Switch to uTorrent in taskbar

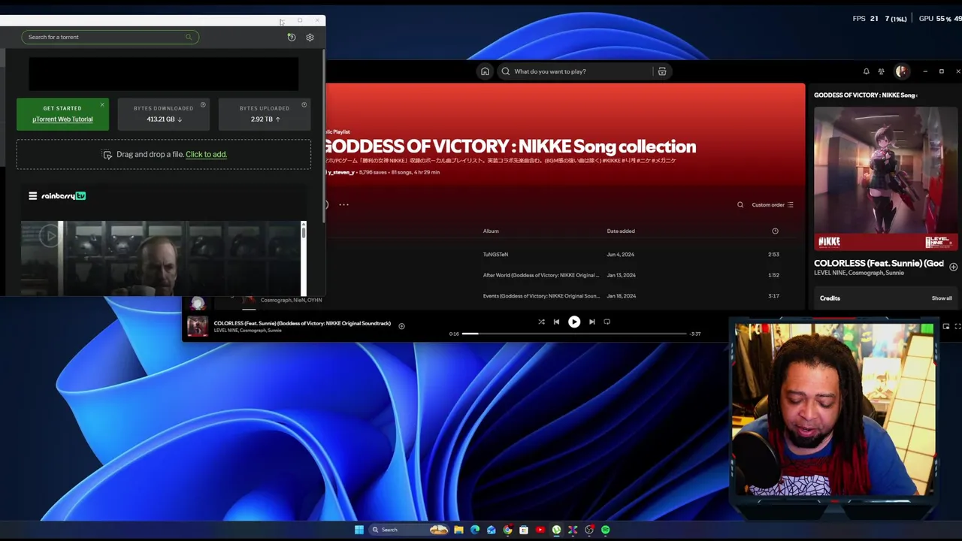556,530
